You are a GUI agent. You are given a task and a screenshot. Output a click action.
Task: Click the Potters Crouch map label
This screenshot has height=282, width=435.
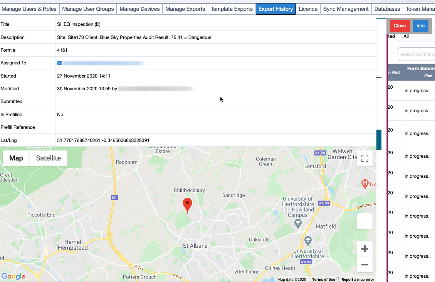[x=139, y=277]
